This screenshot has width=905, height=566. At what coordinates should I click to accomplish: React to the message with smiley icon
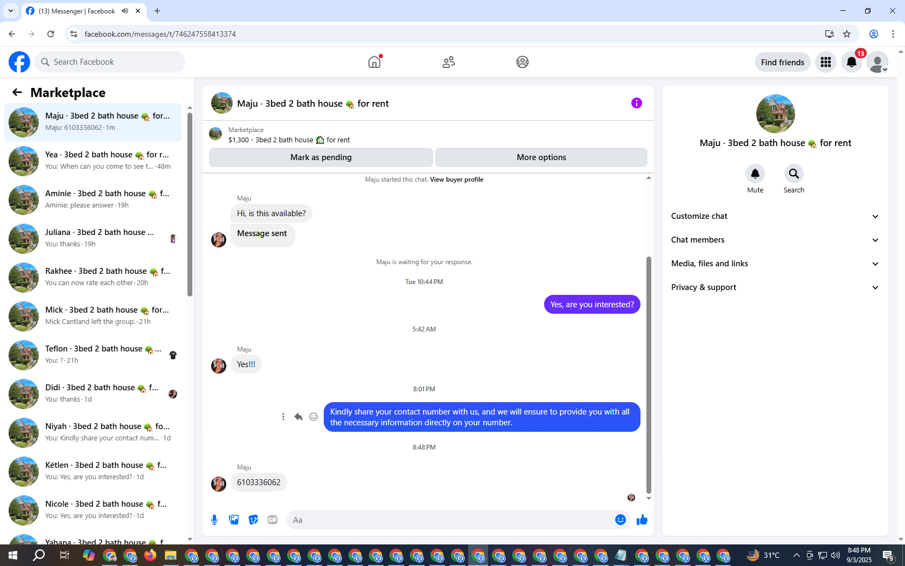(x=314, y=417)
